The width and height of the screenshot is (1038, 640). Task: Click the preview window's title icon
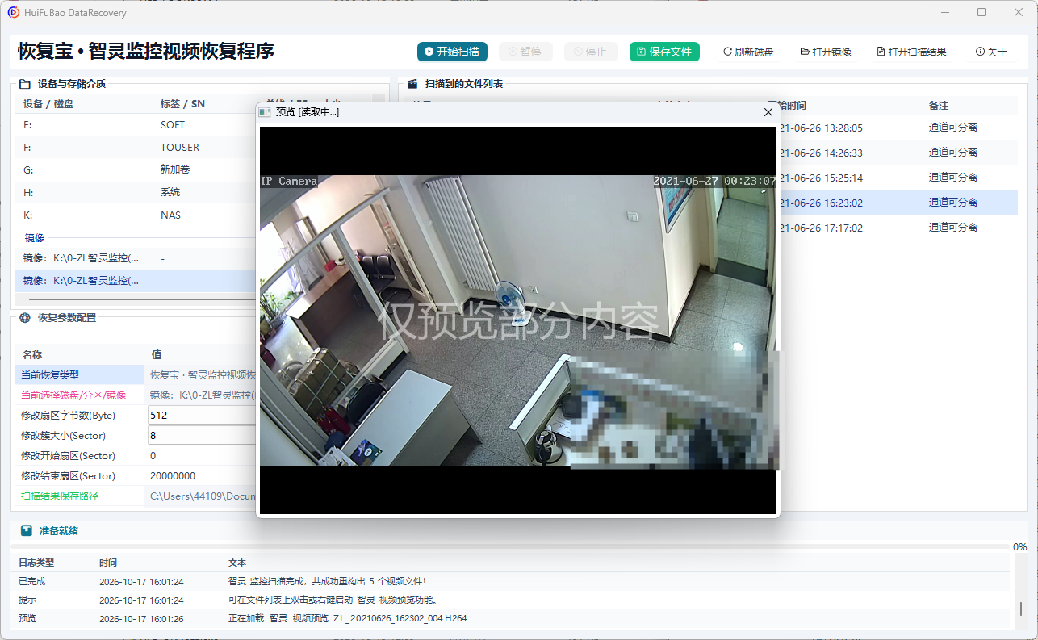pyautogui.click(x=264, y=112)
